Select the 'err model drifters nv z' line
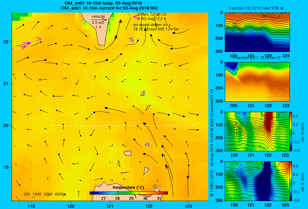 coord(152,25)
